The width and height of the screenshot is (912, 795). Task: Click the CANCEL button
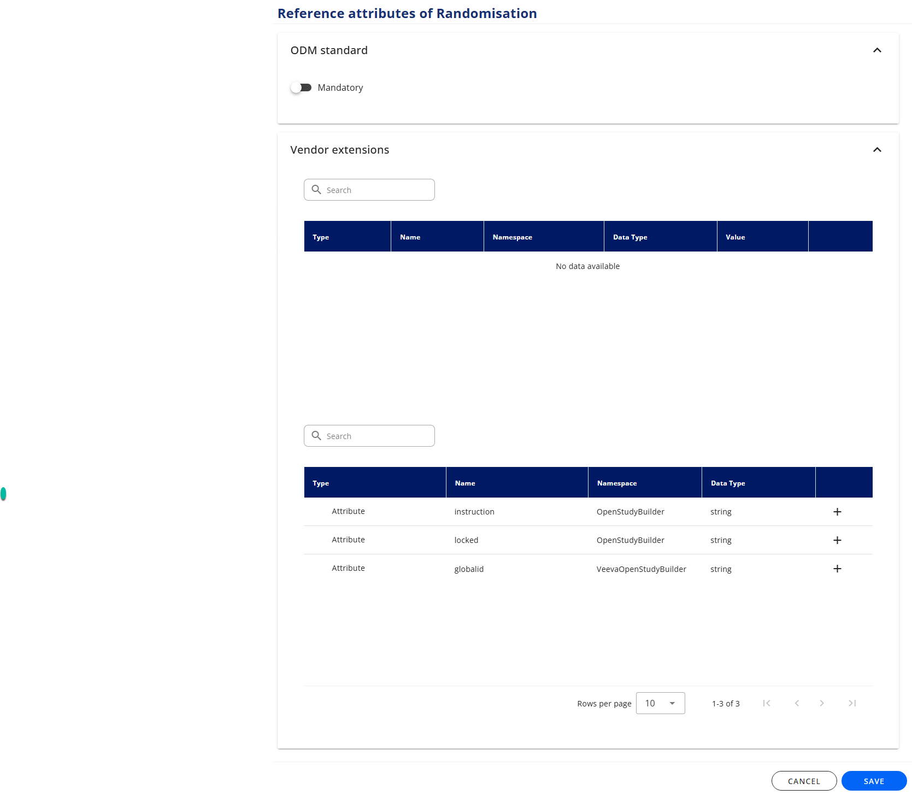[804, 781]
